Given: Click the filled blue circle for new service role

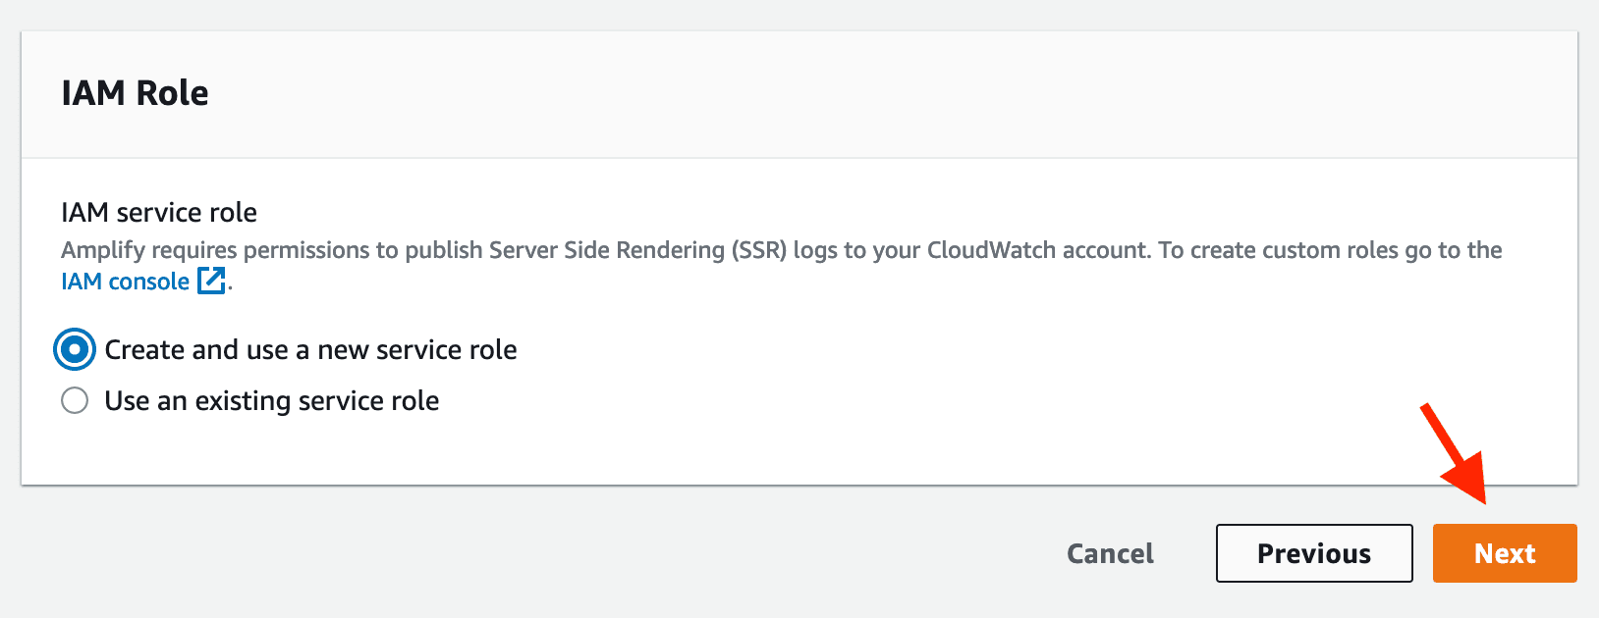Looking at the screenshot, I should (75, 350).
